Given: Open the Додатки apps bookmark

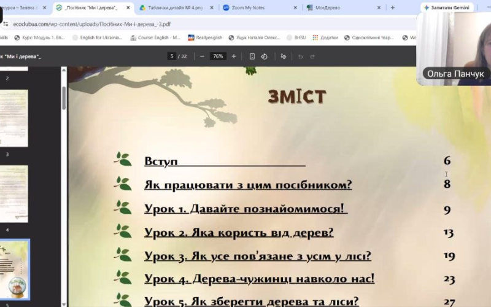Looking at the screenshot, I should [x=325, y=37].
